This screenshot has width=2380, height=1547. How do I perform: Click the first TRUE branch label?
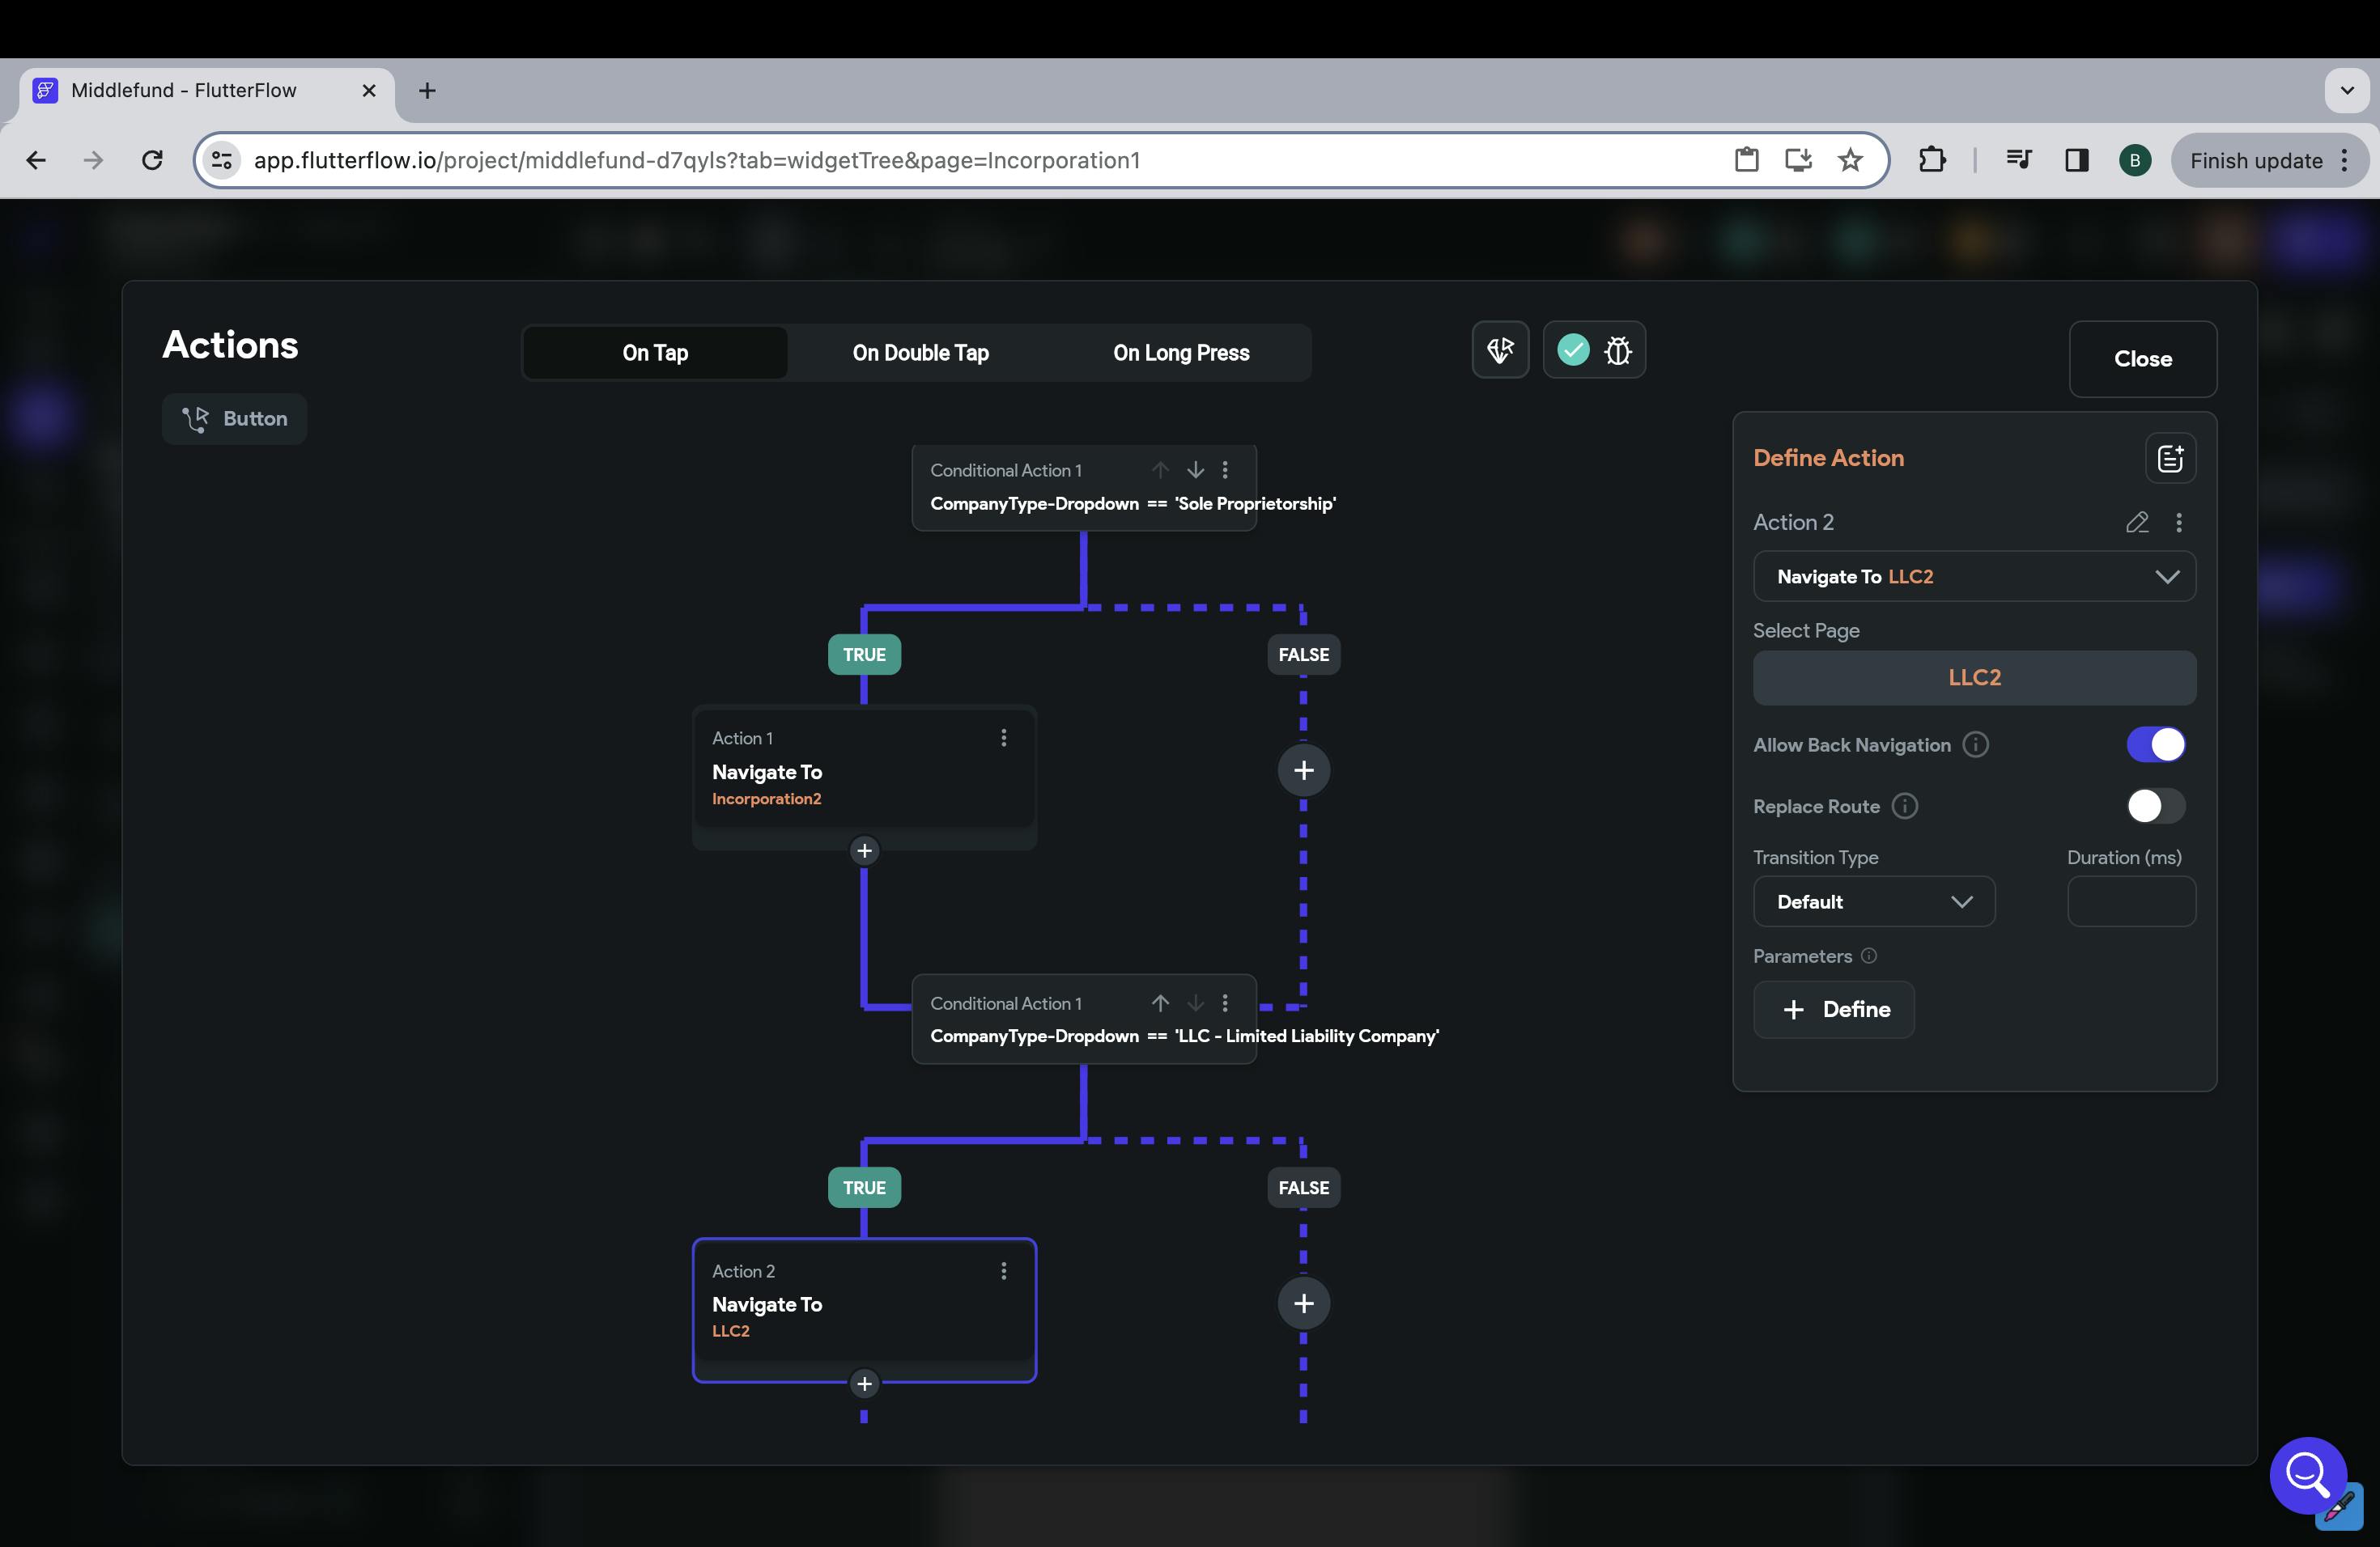pyautogui.click(x=864, y=655)
